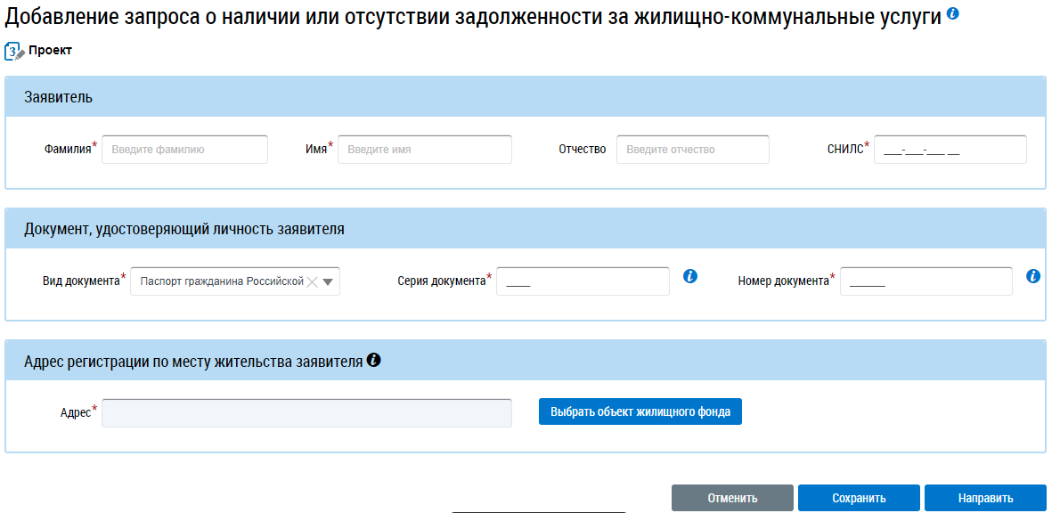The height and width of the screenshot is (513, 1060).
Task: Open the info hint for Номер документа
Action: pos(1033,276)
